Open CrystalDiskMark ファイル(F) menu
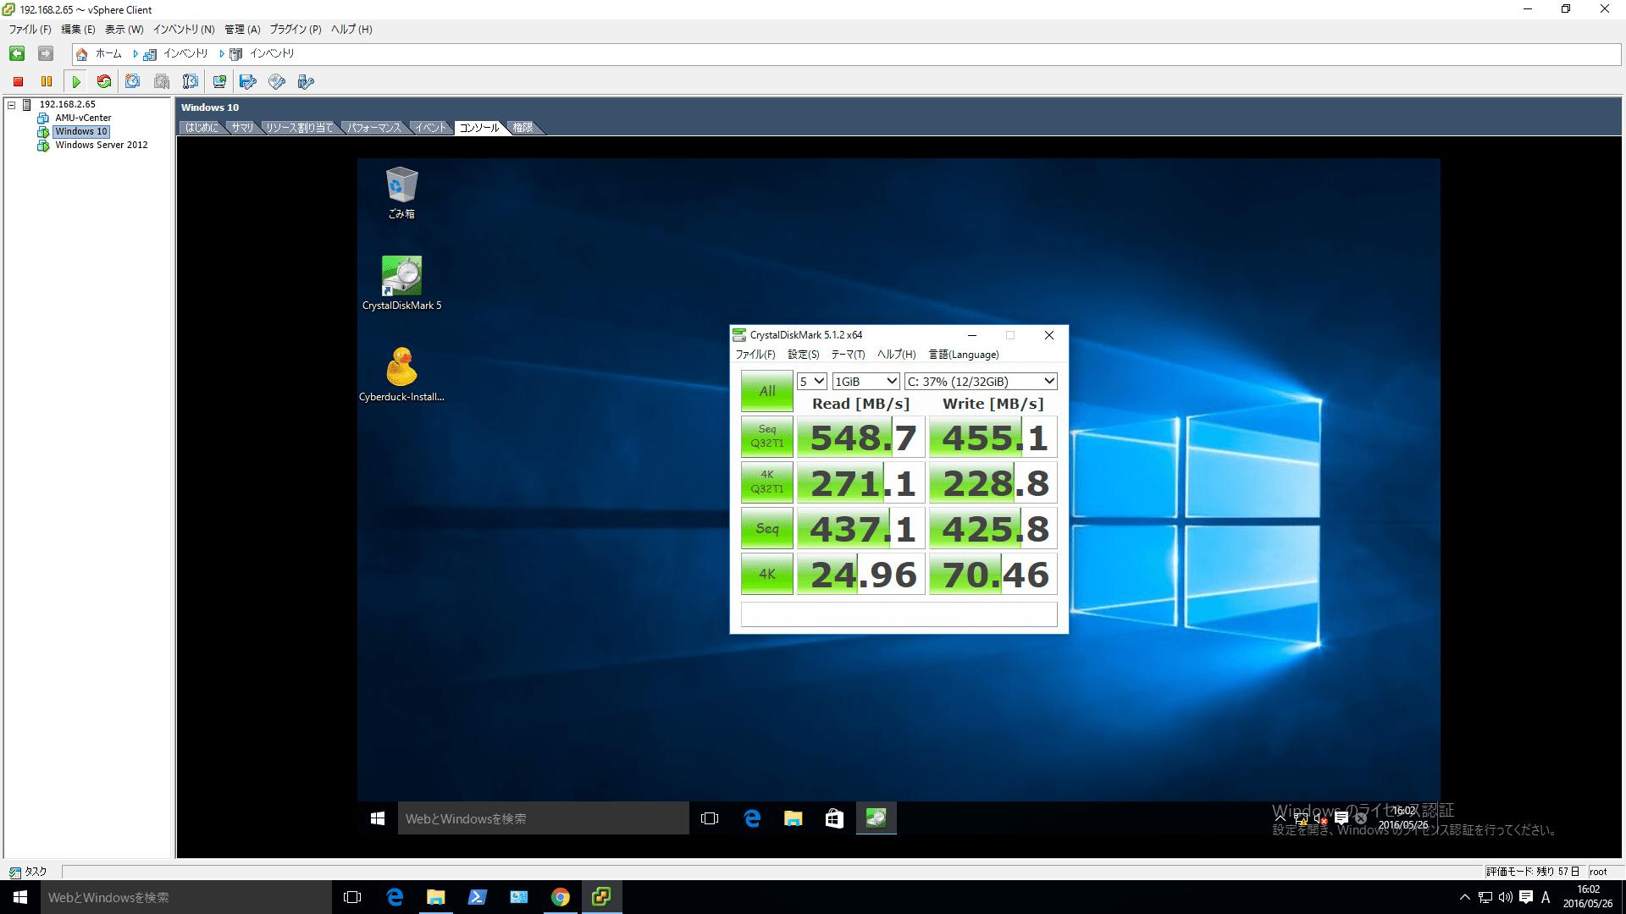1626x914 pixels. point(755,355)
